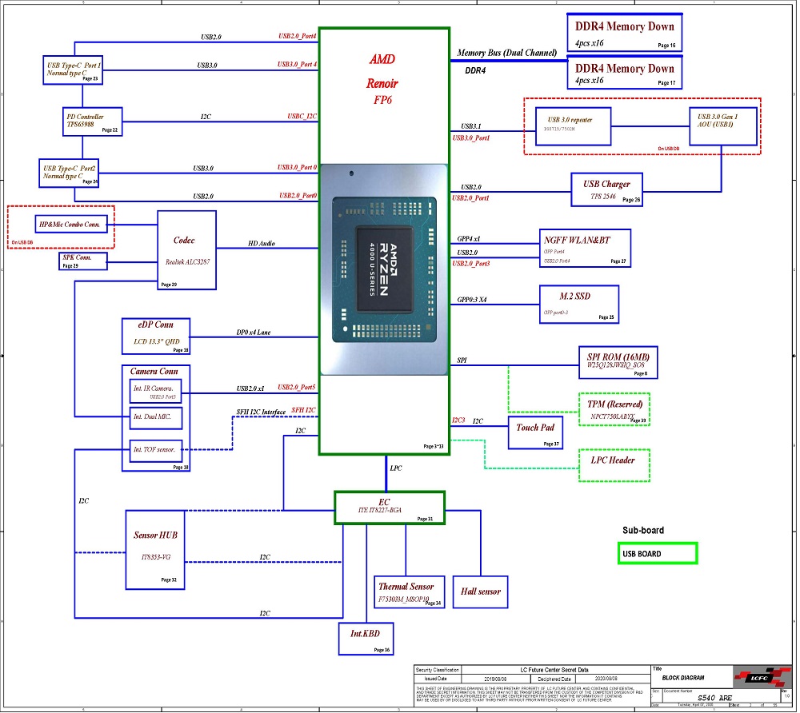Select the SPK Conn. block
This screenshot has width=800, height=713.
click(x=83, y=262)
